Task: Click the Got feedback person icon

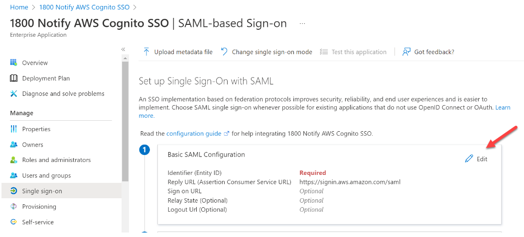Action: pos(406,52)
